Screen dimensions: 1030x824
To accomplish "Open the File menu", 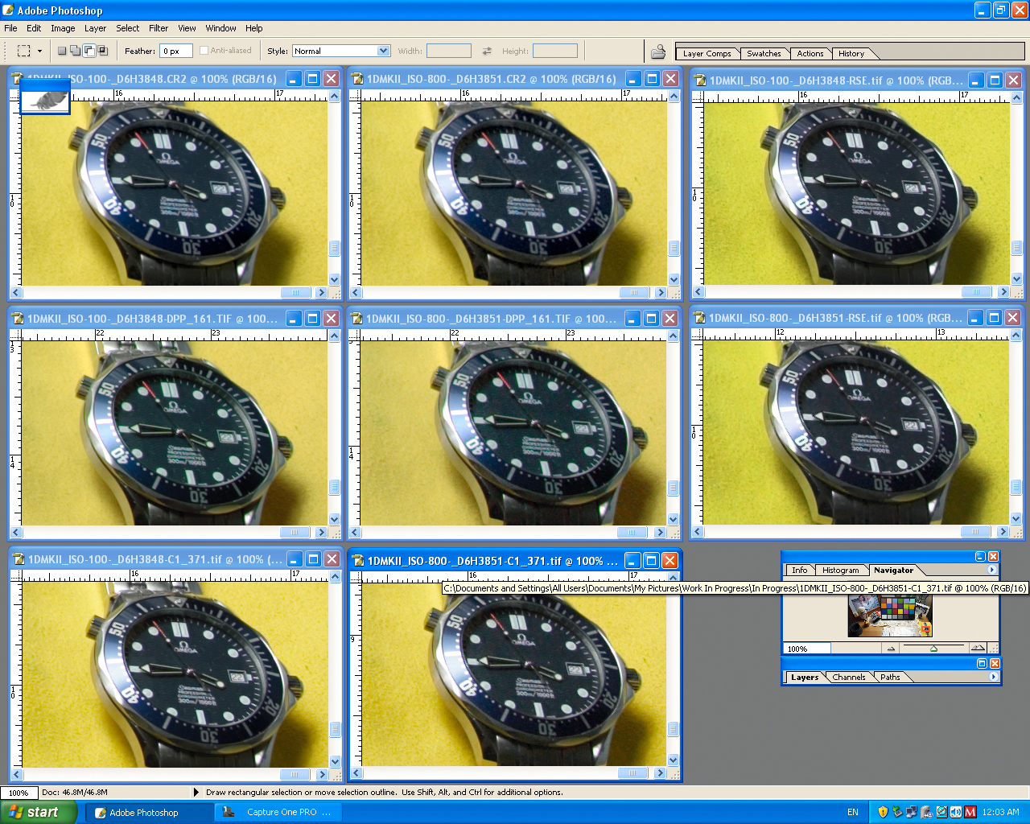I will (10, 28).
